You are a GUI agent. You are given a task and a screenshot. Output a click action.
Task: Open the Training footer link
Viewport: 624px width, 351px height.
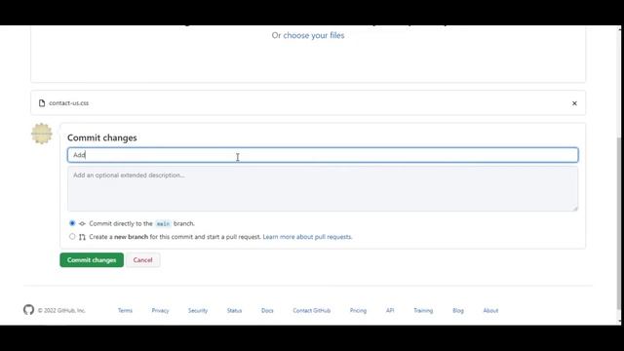click(x=423, y=310)
